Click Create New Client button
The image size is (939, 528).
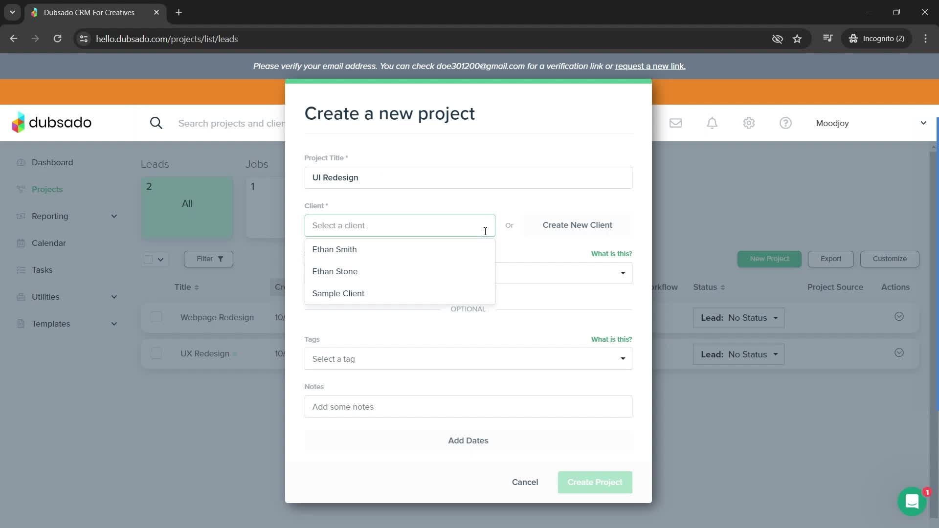click(x=577, y=225)
